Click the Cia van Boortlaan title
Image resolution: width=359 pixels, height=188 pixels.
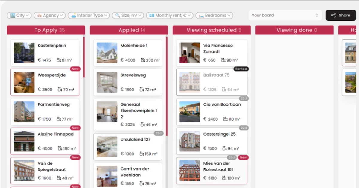click(222, 104)
